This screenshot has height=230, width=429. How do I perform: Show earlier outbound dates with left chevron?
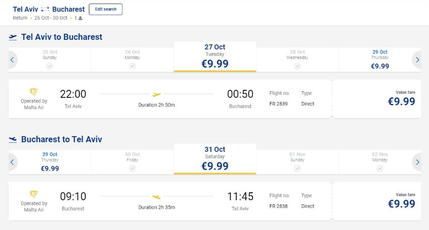coord(12,60)
